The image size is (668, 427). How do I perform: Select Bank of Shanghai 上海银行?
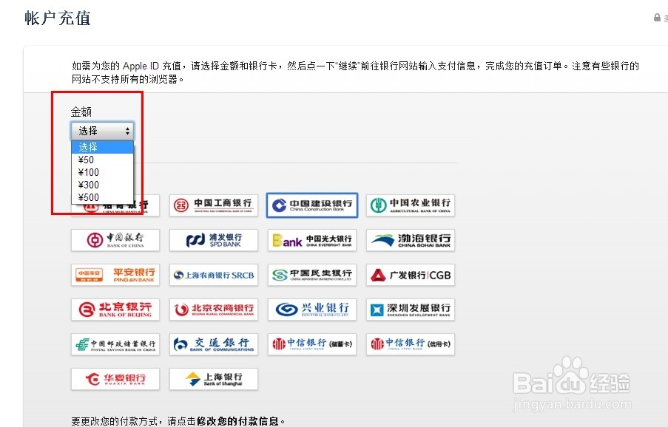(213, 378)
